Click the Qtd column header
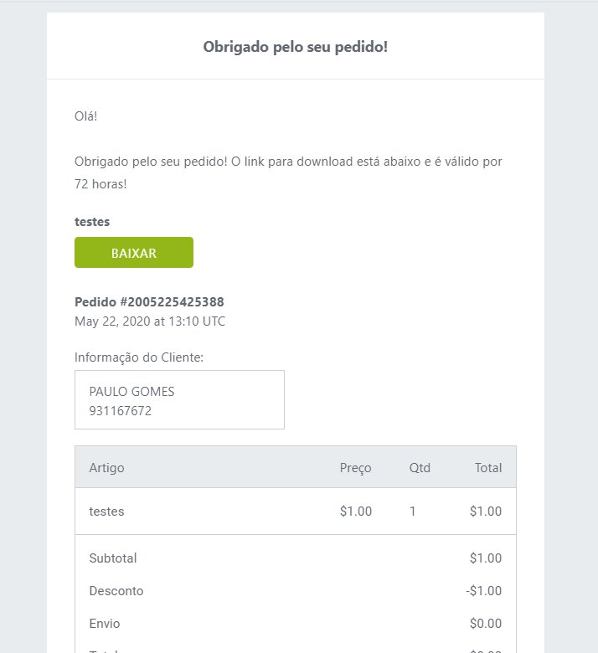 (420, 468)
